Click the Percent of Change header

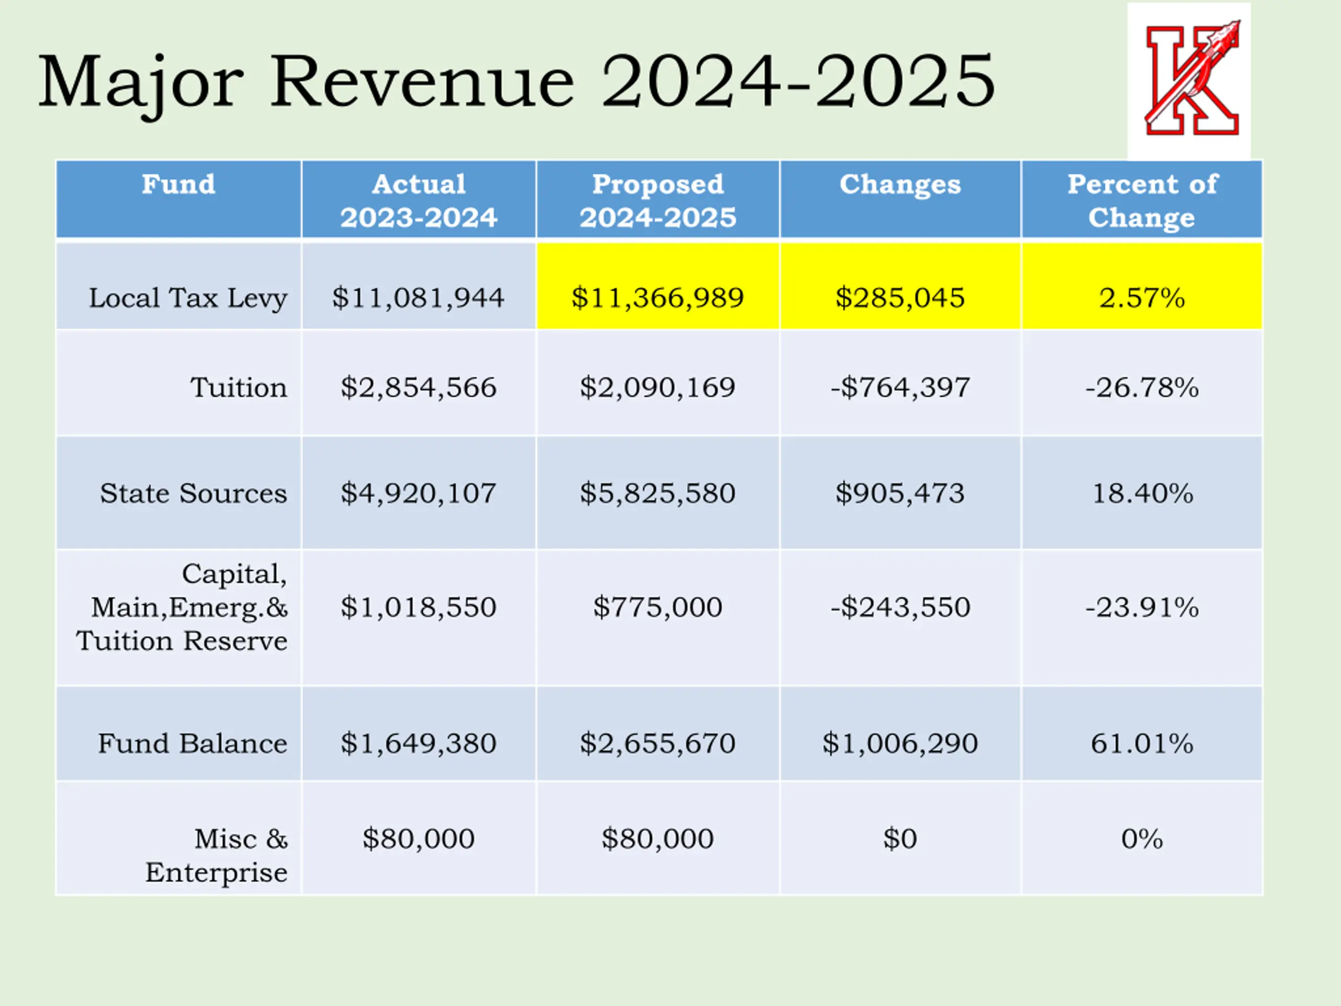tap(1141, 200)
